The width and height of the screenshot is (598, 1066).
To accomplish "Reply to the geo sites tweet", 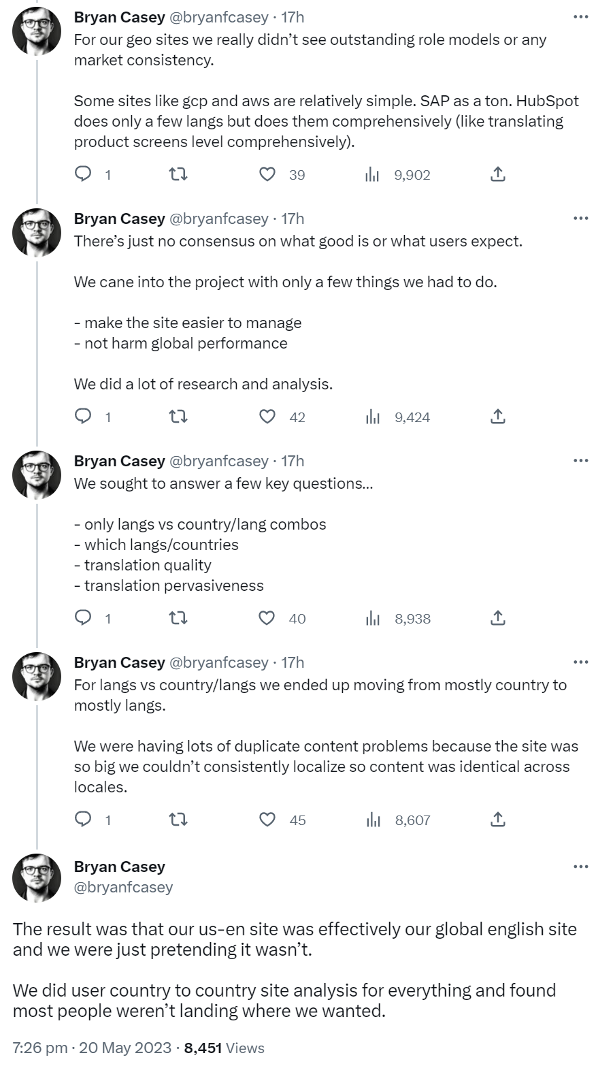I will 83,175.
